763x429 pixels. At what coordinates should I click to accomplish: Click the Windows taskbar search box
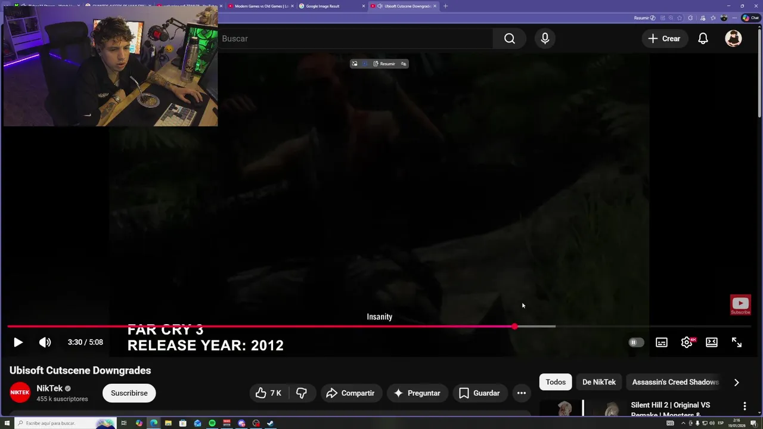(x=64, y=424)
